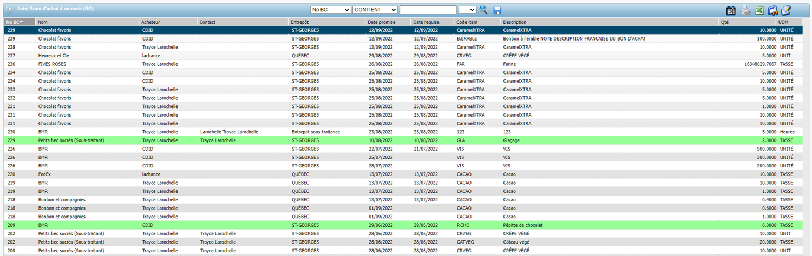Viewport: 812px width, 256px height.
Task: Click the round arrow icon beside title
Action: pyautogui.click(x=10, y=9)
